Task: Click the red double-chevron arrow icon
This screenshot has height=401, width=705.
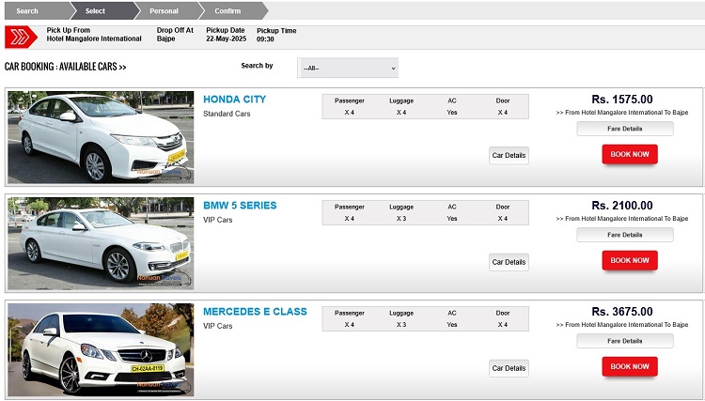Action: click(21, 37)
